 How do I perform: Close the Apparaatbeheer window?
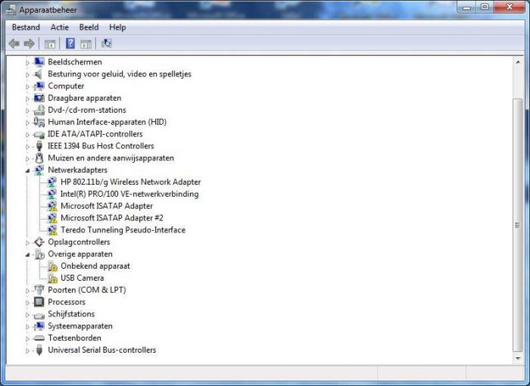[510, 7]
